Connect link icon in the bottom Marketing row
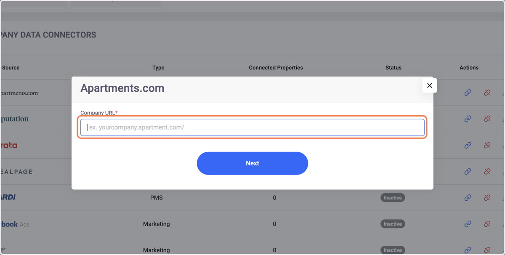Screen dimensions: 505x255 coord(468,250)
